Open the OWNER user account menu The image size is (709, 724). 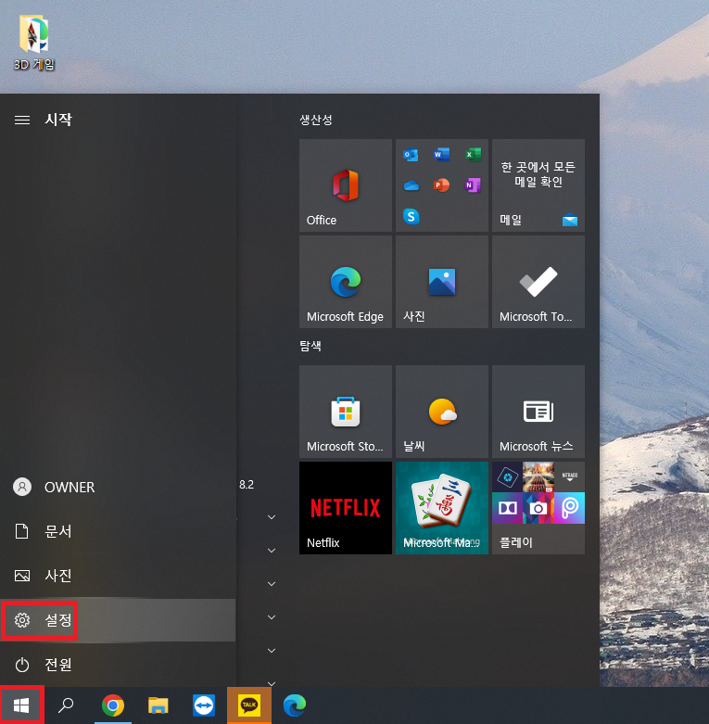118,487
